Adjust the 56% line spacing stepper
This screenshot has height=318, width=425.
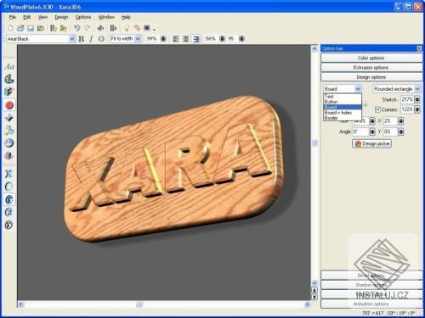click(x=222, y=39)
